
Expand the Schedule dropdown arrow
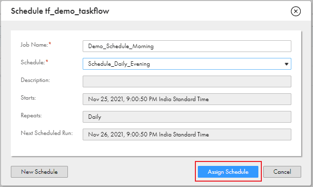pos(286,64)
